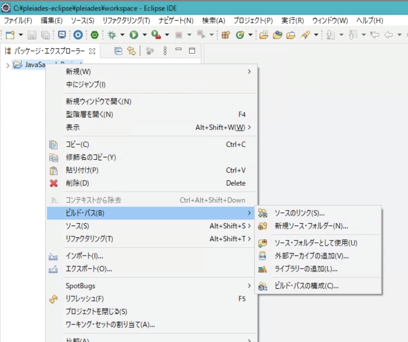
Task: Toggle Link with Editor in Package Explorer
Action: click(x=132, y=51)
